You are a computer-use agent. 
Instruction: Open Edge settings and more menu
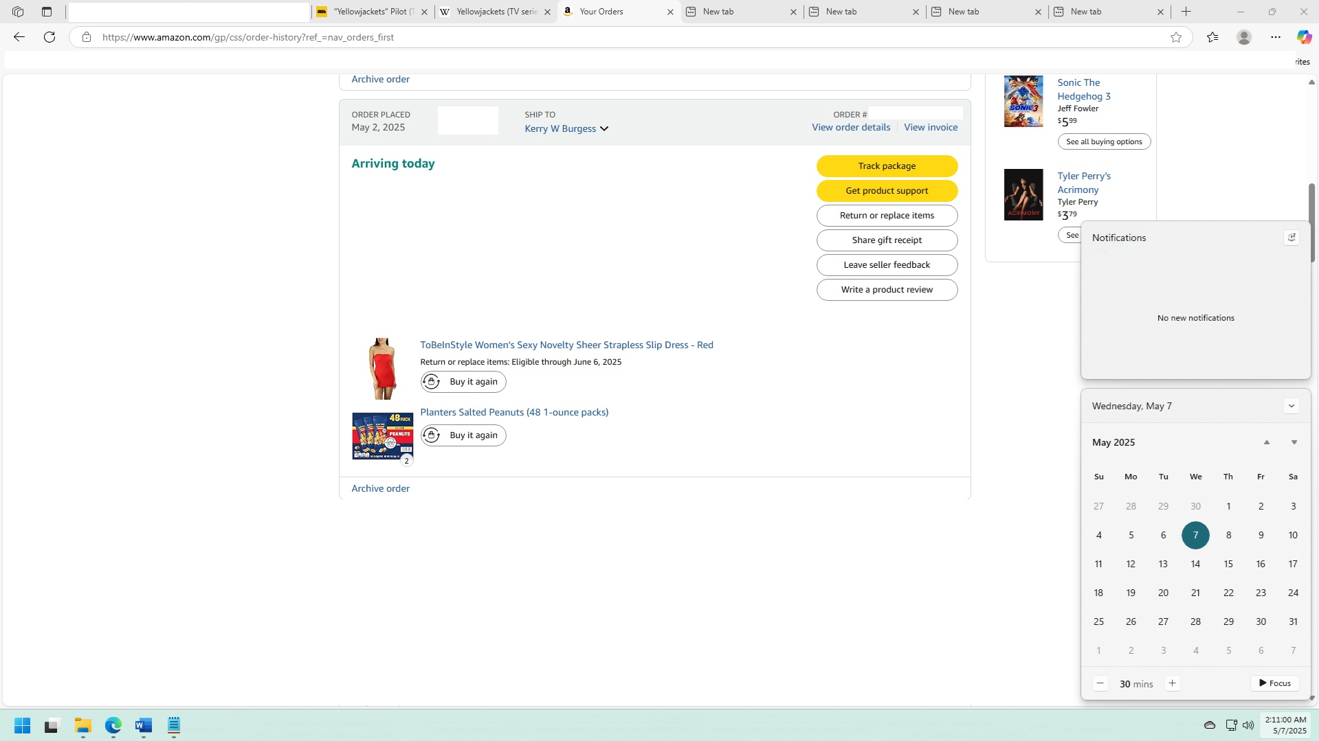1276,37
